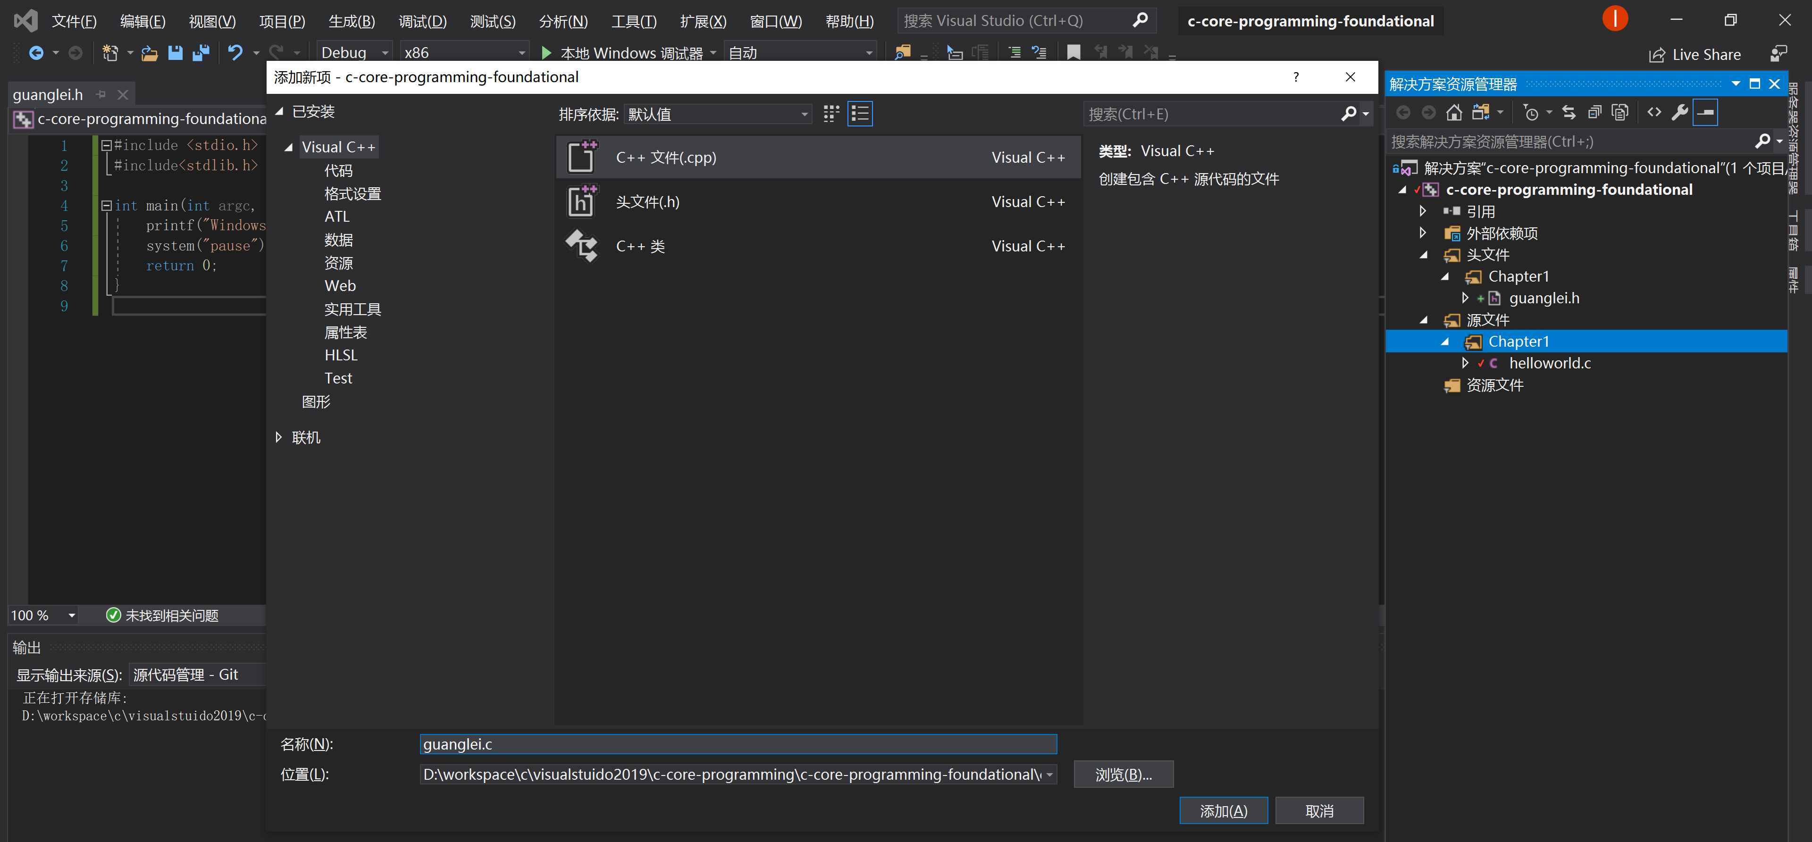Viewport: 1812px width, 842px height.
Task: Click the Save file icon
Action: [175, 53]
